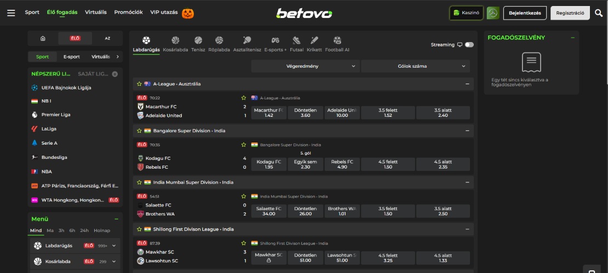Select the Futsal sport icon
The width and height of the screenshot is (608, 273).
pyautogui.click(x=297, y=40)
